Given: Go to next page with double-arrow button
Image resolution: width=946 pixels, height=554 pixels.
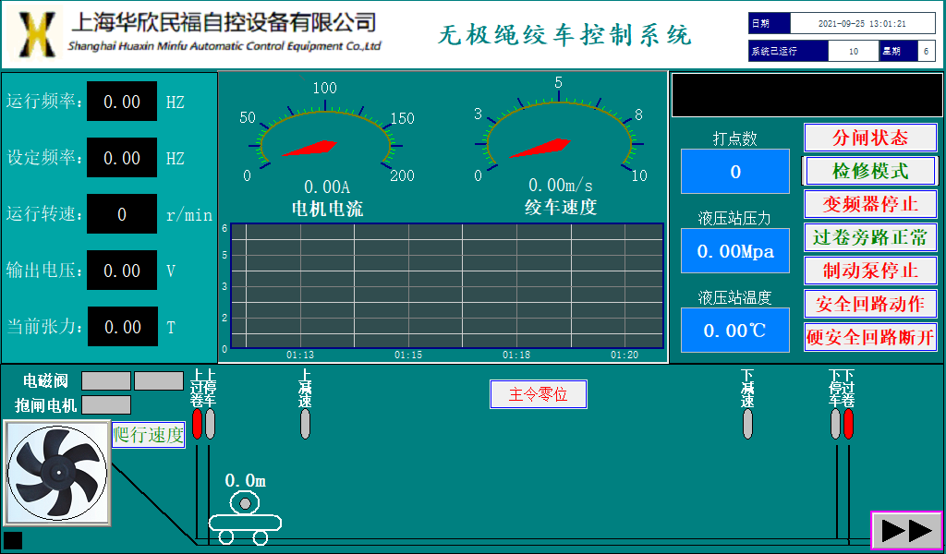Looking at the screenshot, I should coord(906,530).
